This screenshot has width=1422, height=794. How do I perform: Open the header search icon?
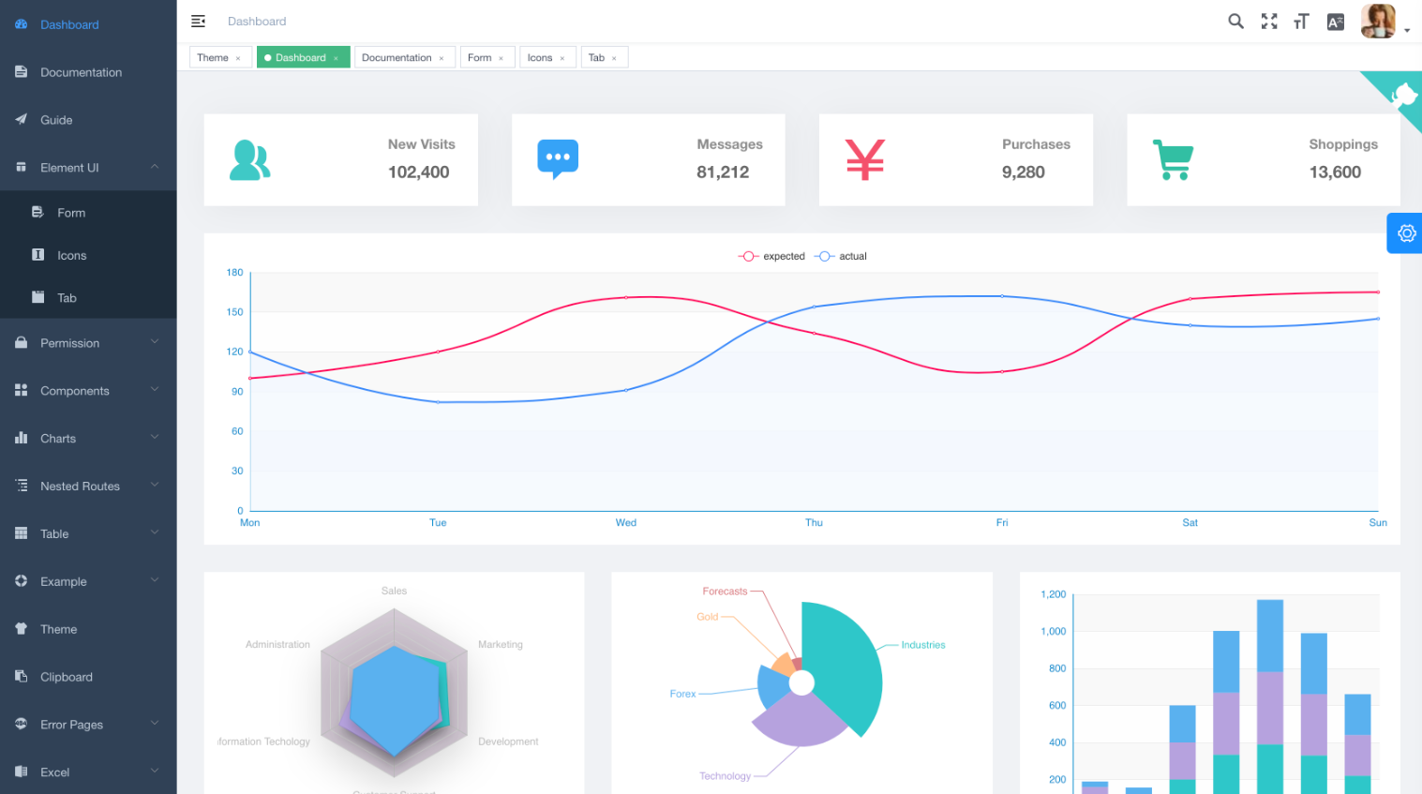point(1236,21)
